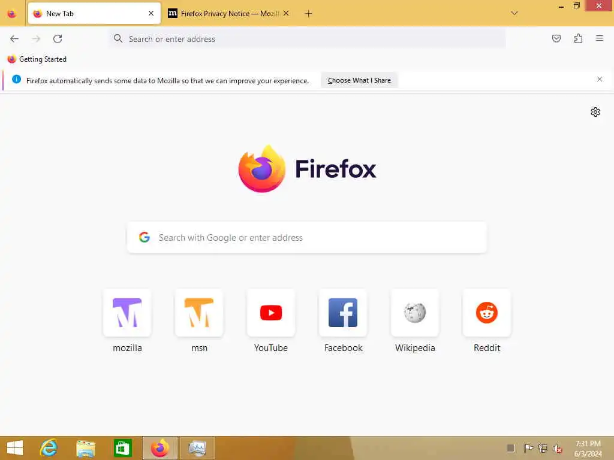This screenshot has height=460, width=614.
Task: Click the muted volume tray icon
Action: tap(557, 448)
